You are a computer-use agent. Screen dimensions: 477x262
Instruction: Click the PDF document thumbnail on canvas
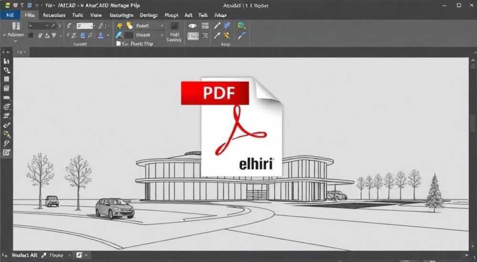[232, 127]
